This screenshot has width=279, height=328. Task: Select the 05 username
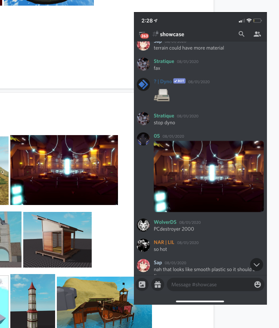pos(157,136)
